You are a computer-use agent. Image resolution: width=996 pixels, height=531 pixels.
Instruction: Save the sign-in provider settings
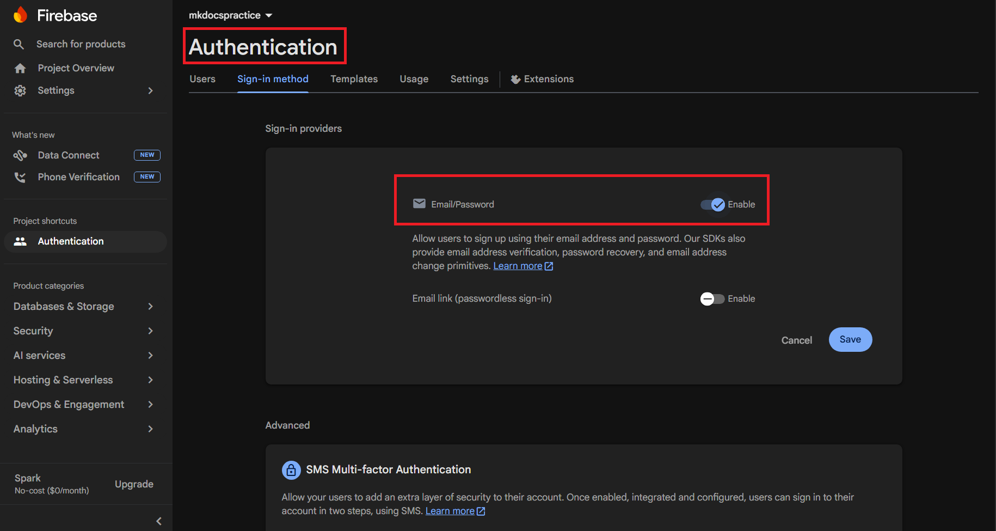tap(850, 339)
